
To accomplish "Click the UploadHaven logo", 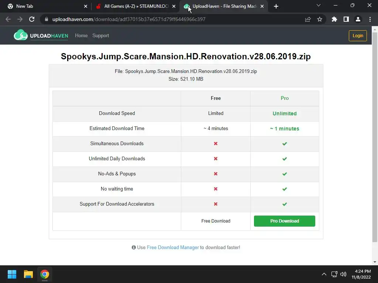I will point(41,35).
